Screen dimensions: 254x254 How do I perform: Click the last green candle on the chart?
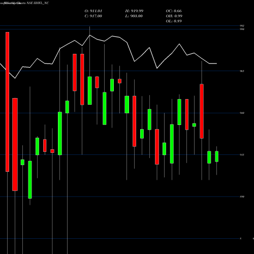point(217,156)
